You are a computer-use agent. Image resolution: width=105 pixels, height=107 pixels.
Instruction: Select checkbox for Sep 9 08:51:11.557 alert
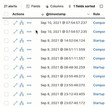[6, 58]
